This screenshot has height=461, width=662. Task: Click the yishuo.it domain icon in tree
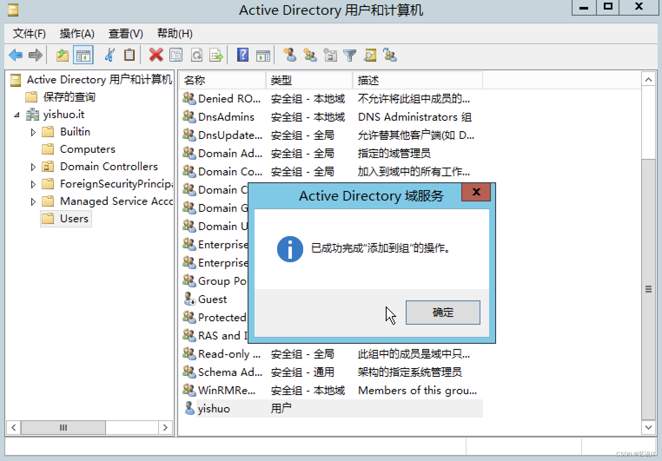click(33, 114)
